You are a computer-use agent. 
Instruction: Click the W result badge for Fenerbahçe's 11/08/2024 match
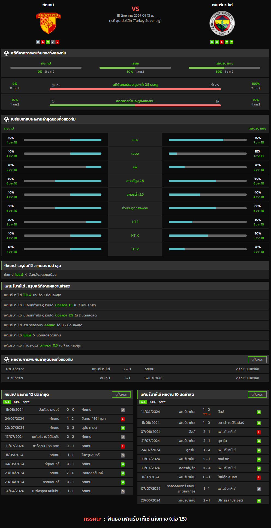[x=259, y=423]
